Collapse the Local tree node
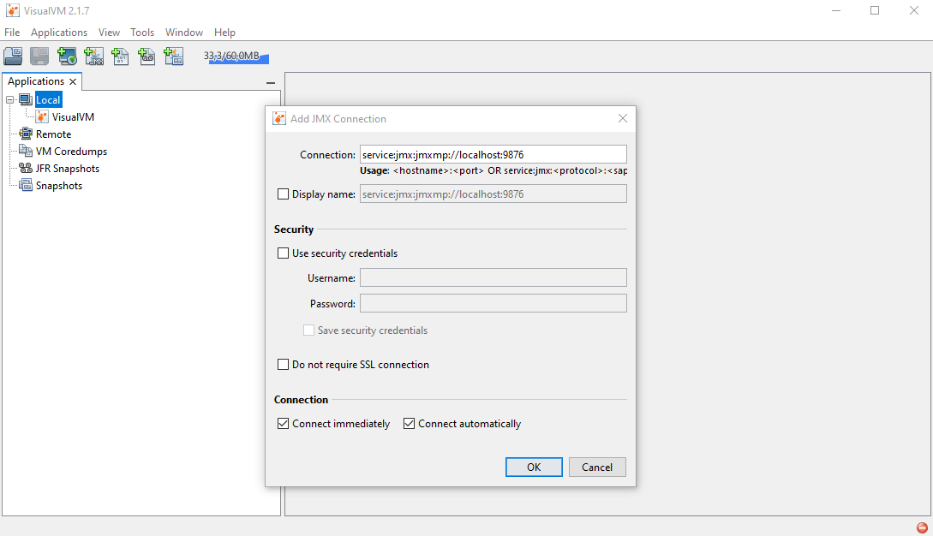This screenshot has height=536, width=933. pos(10,100)
